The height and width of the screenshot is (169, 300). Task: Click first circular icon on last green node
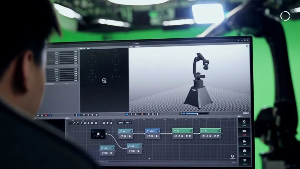coord(204,136)
